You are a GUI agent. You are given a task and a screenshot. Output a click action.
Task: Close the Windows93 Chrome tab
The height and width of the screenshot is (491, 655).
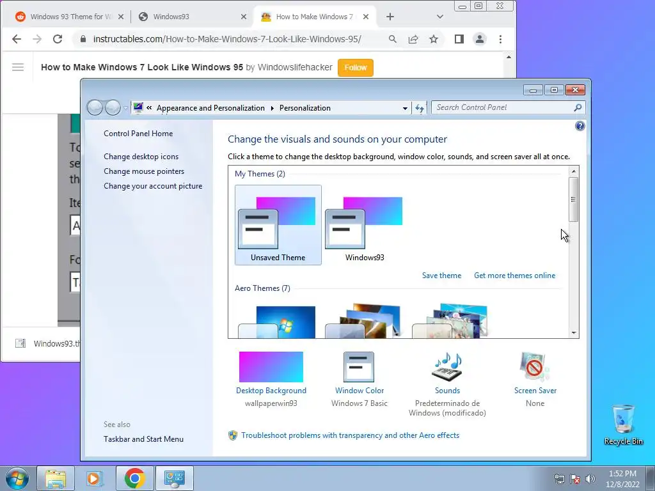coord(244,17)
